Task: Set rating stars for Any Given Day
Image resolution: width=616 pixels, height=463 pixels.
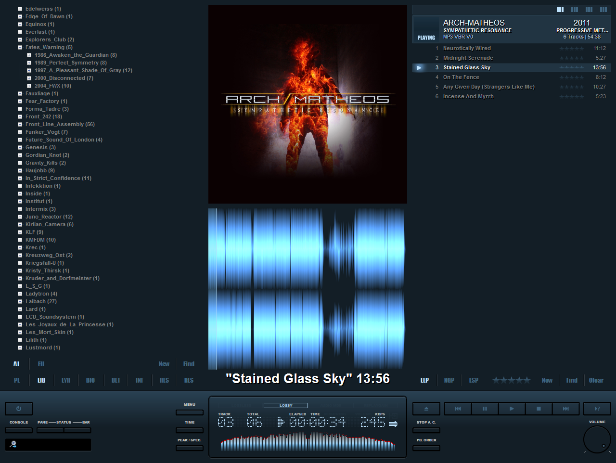Action: pos(572,87)
